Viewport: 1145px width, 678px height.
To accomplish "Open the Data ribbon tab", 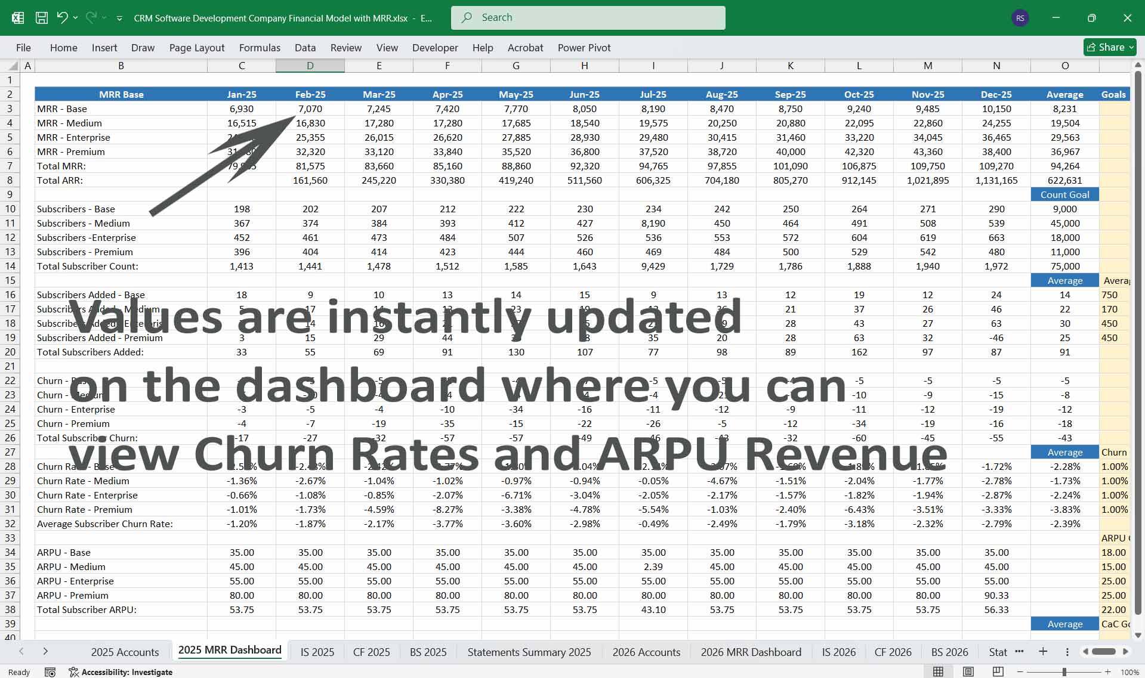I will pyautogui.click(x=305, y=48).
